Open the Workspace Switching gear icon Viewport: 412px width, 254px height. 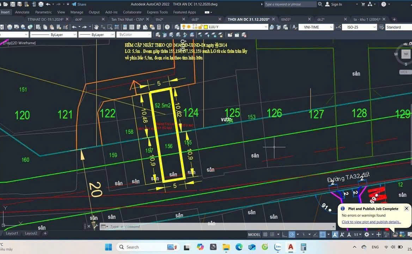point(367,235)
